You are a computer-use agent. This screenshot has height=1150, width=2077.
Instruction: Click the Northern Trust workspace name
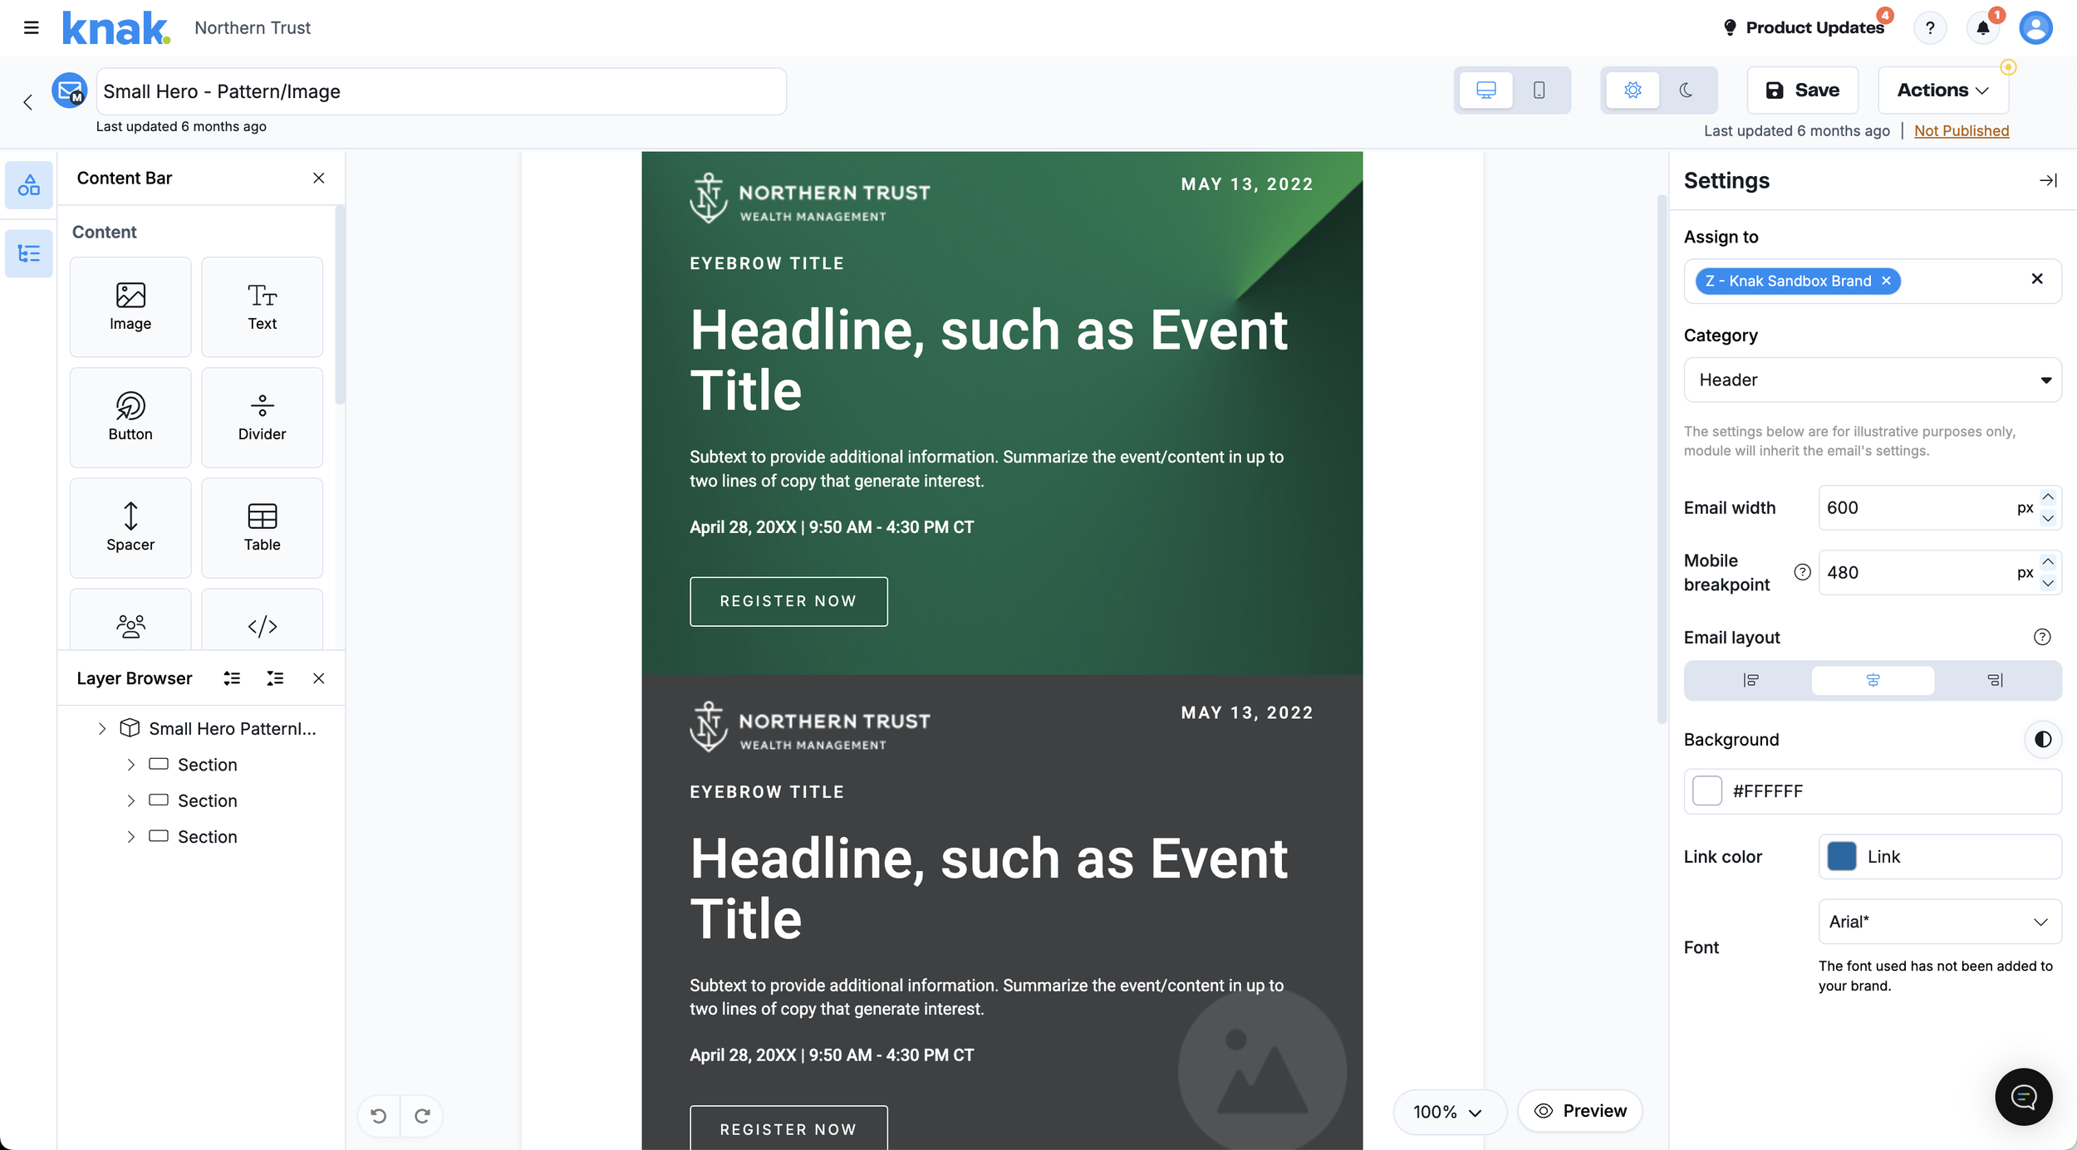(253, 27)
